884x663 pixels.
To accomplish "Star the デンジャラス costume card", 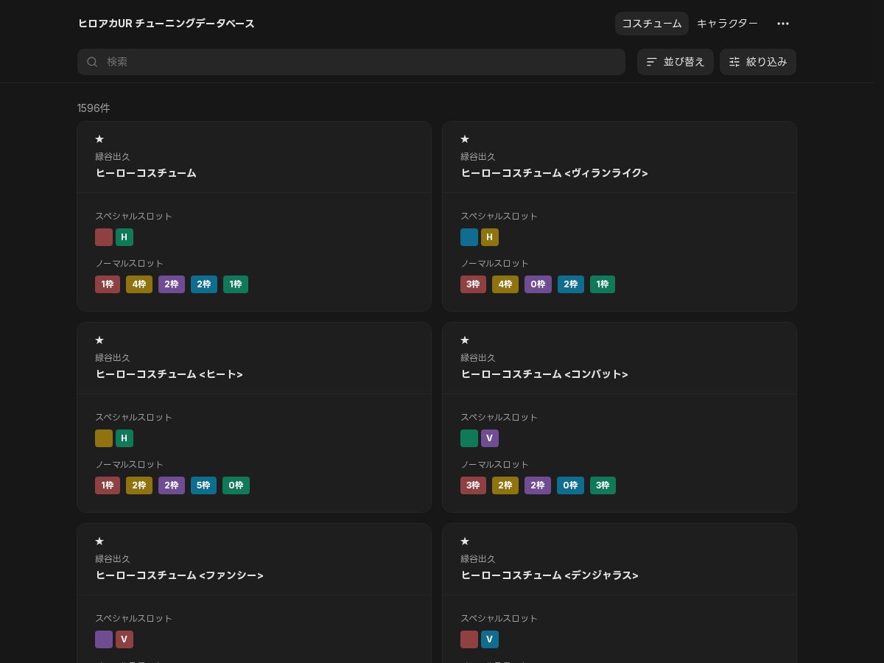I will (x=465, y=541).
